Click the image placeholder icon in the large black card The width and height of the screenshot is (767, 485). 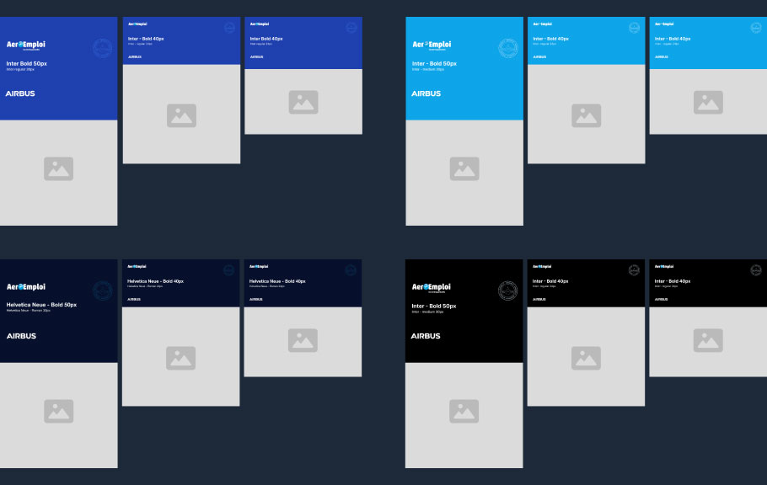point(464,411)
